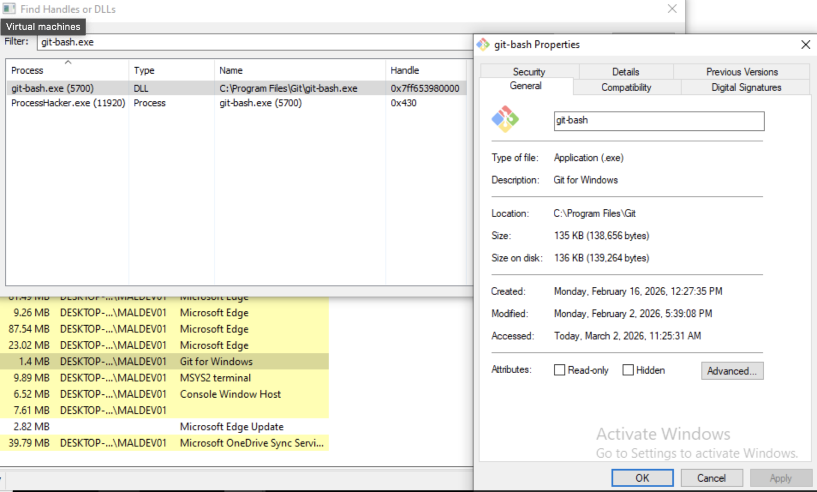
Task: Click the git-bash icon in Properties title bar
Action: (x=483, y=45)
